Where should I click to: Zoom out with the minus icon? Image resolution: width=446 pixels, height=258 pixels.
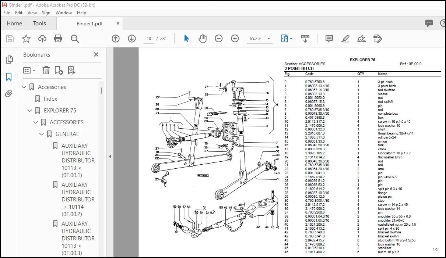(219, 39)
